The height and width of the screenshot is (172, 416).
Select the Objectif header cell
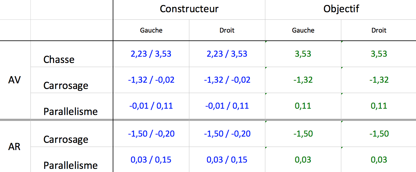click(341, 10)
